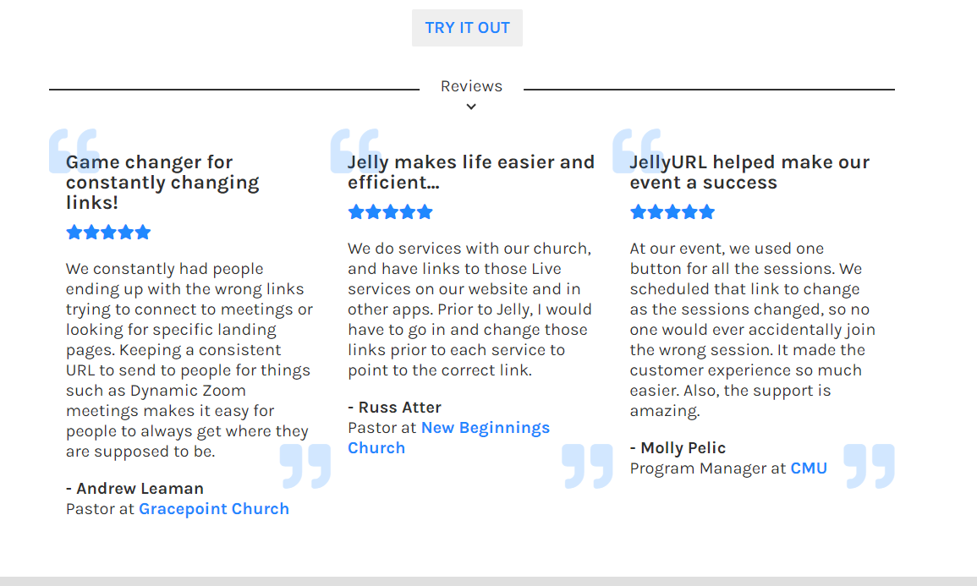This screenshot has height=586, width=977.
Task: Click the Reviews section label
Action: [x=471, y=86]
